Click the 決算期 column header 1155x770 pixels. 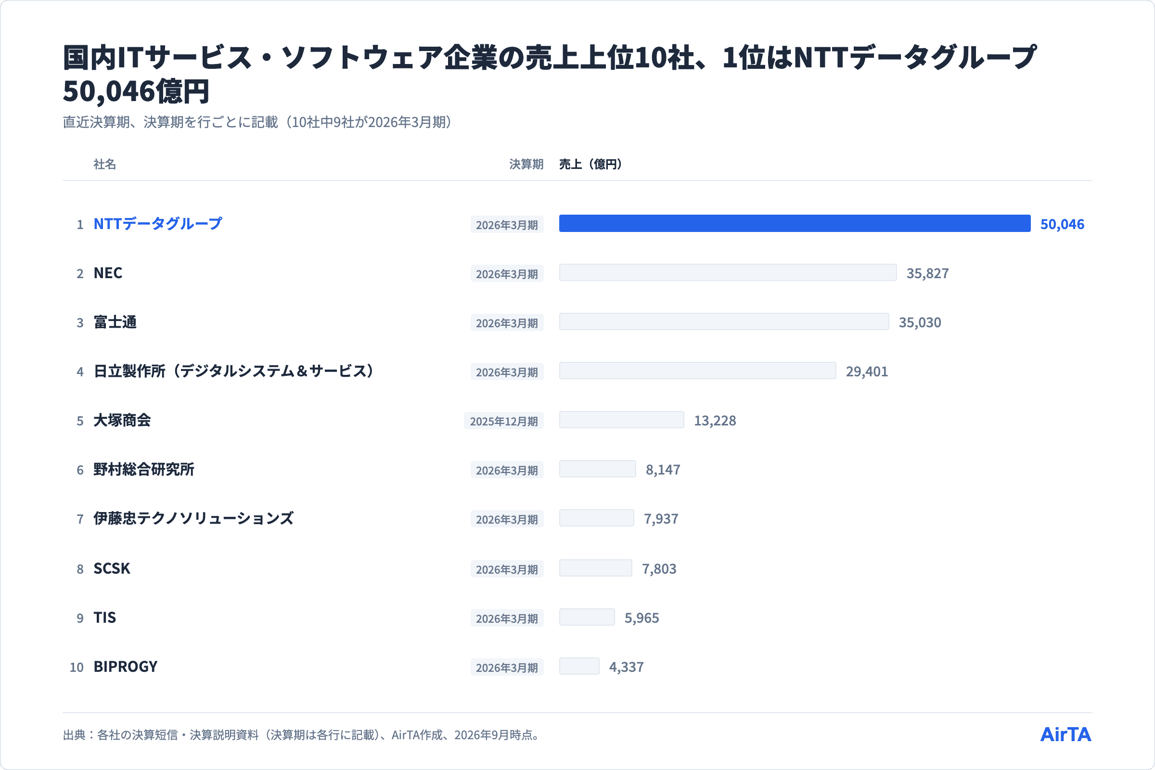[526, 164]
